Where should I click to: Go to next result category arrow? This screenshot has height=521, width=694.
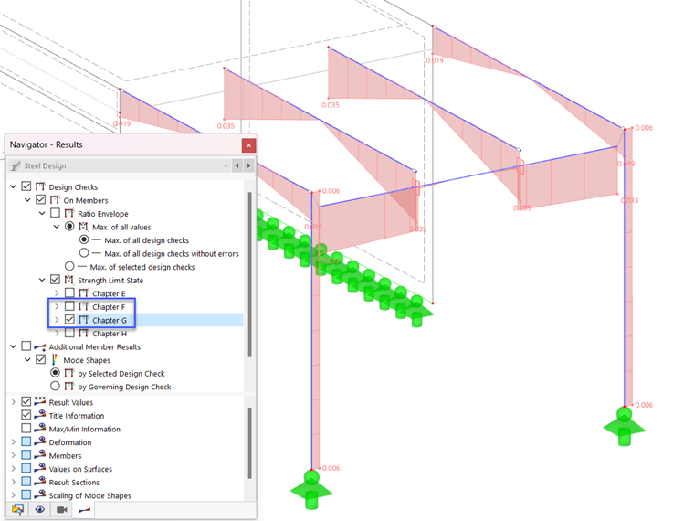248,165
